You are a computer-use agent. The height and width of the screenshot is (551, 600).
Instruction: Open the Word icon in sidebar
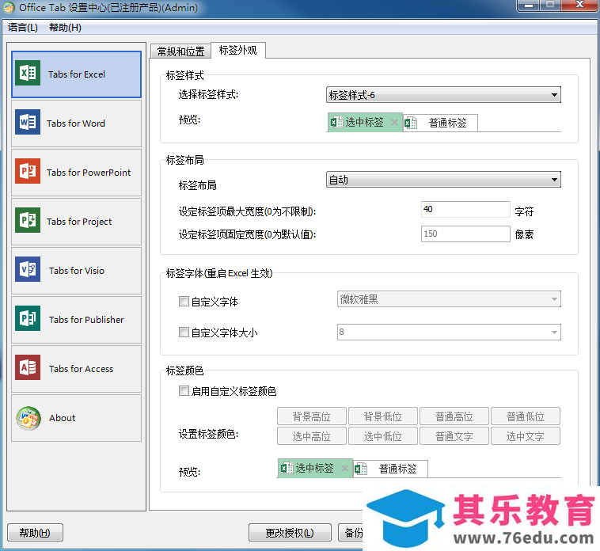pyautogui.click(x=28, y=122)
